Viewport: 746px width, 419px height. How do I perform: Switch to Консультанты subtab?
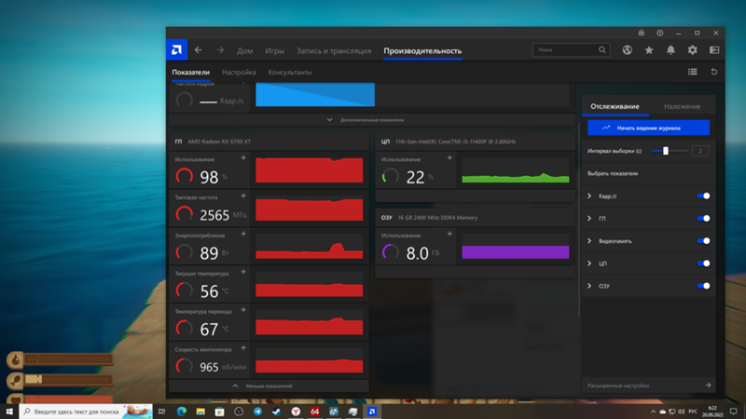coord(290,73)
